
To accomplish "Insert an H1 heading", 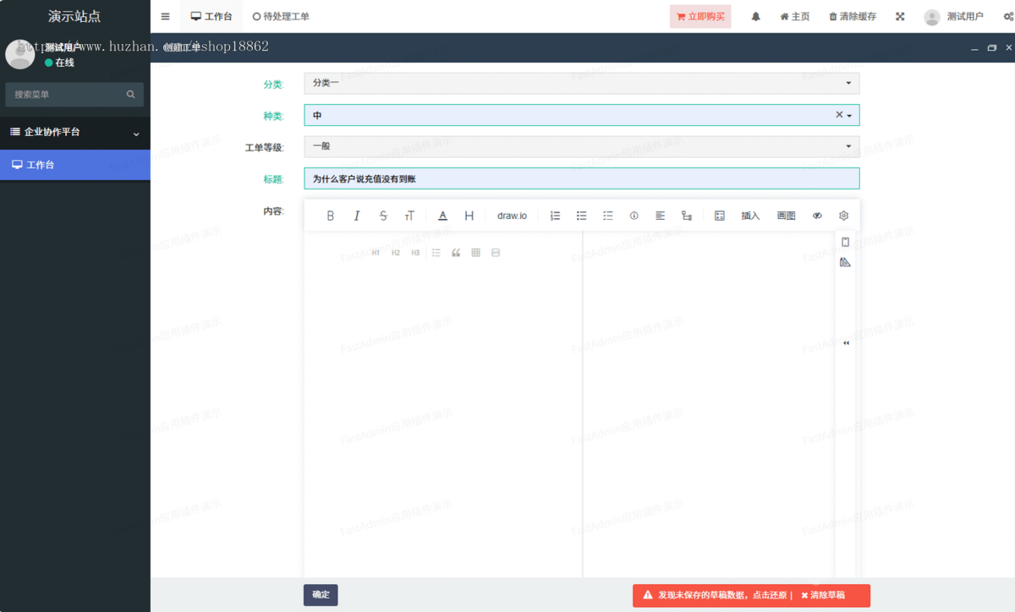I will coord(376,253).
